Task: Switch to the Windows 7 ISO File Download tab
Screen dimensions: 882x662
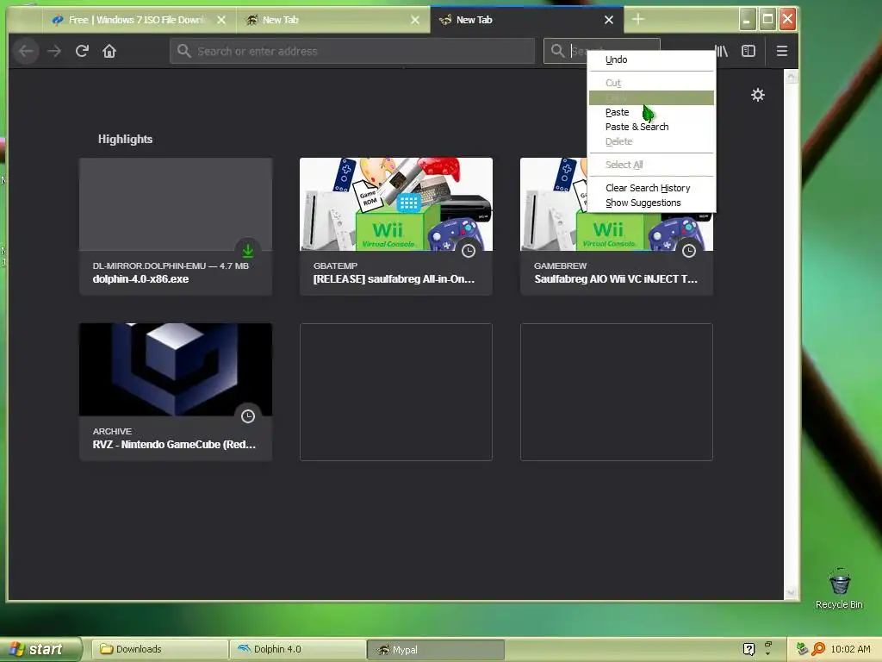Action: click(137, 20)
